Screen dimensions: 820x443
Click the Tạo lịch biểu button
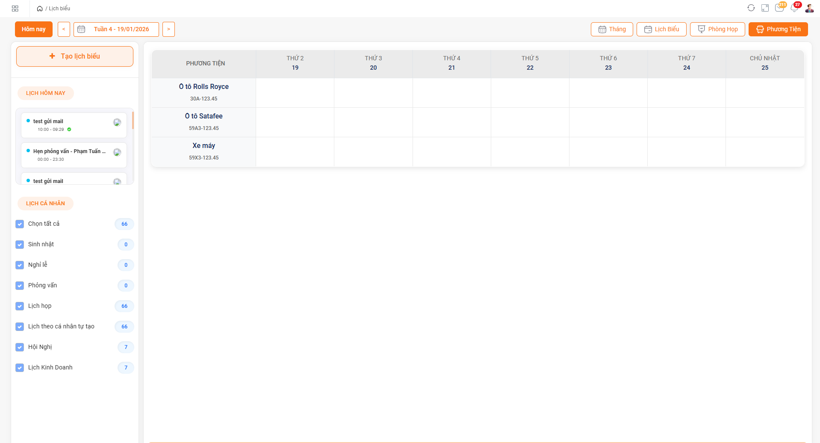click(x=75, y=56)
